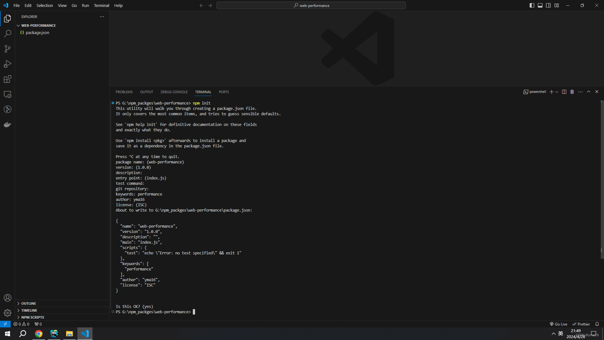Expand the OUTLINE section

[x=62, y=303]
